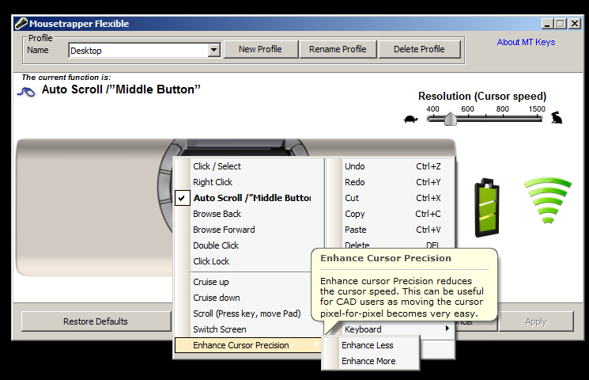Select Cruise down menu entry
The width and height of the screenshot is (589, 380).
[244, 298]
